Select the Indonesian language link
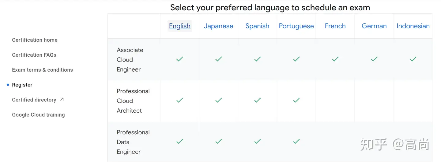 (x=413, y=26)
